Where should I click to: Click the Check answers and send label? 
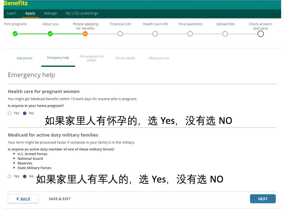point(261,26)
